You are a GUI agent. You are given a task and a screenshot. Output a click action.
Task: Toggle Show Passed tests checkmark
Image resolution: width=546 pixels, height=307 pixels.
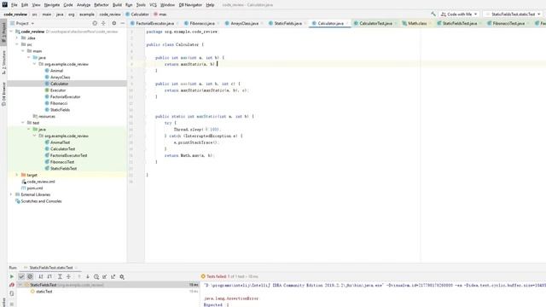pos(21,276)
